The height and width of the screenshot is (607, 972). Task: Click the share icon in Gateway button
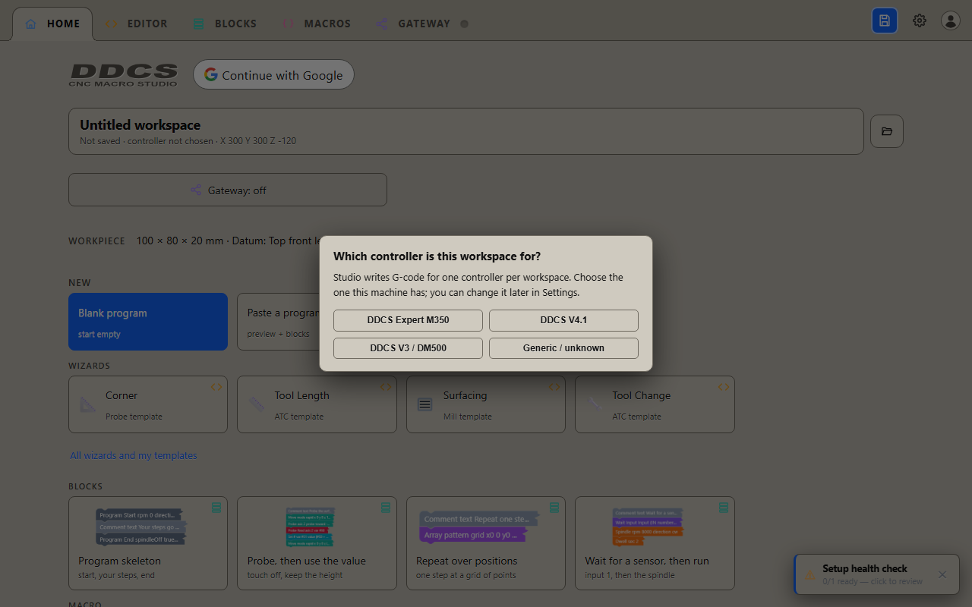coord(196,190)
